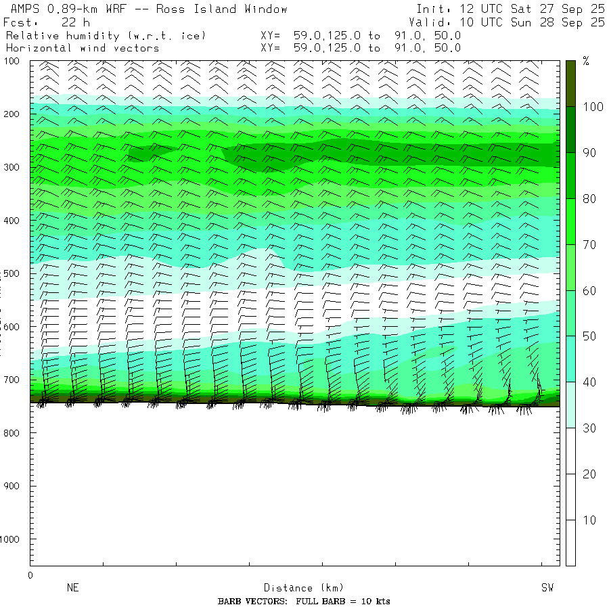
Task: Click the 'Valid: 10 UTC Sun 28 Sep 25' text
Action: point(507,22)
